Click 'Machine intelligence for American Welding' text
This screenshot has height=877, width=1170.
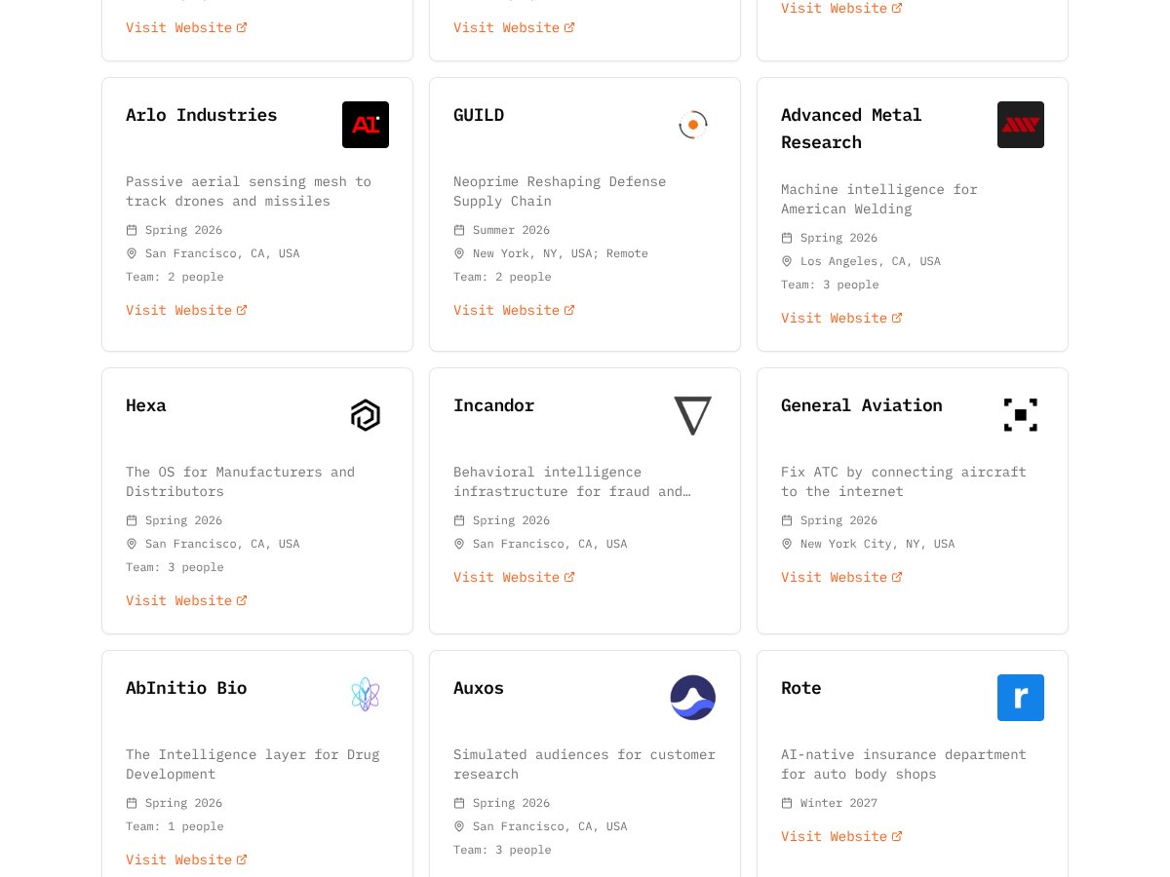click(x=879, y=199)
